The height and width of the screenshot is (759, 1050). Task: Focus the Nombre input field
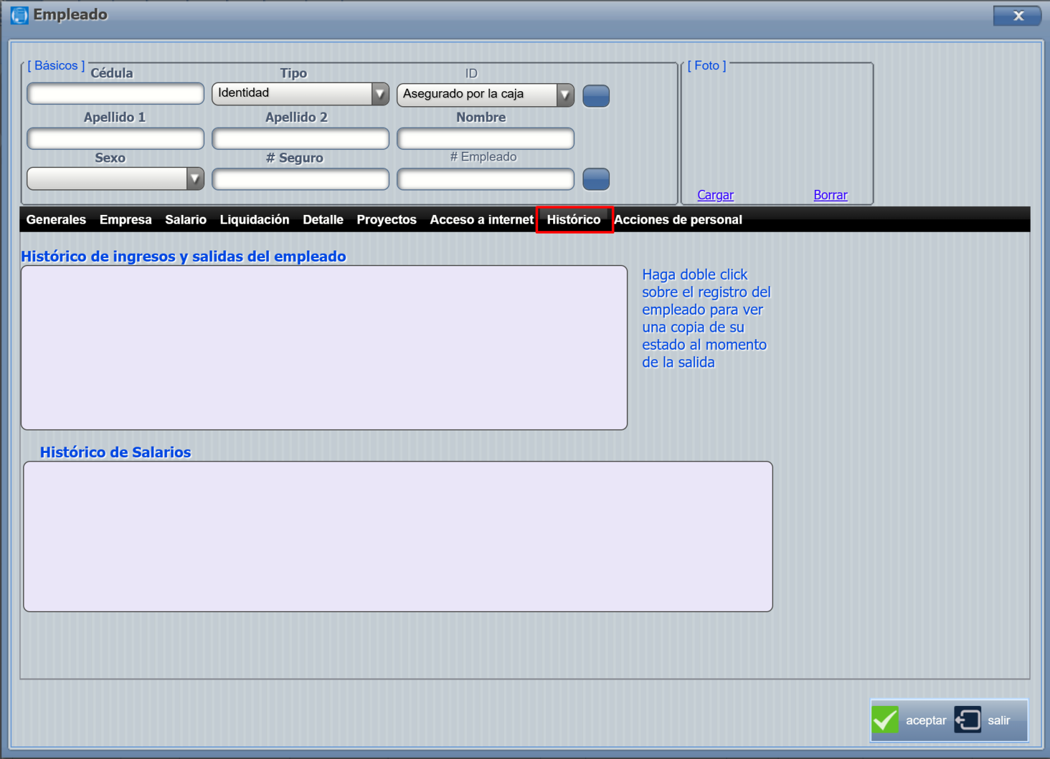tap(486, 139)
